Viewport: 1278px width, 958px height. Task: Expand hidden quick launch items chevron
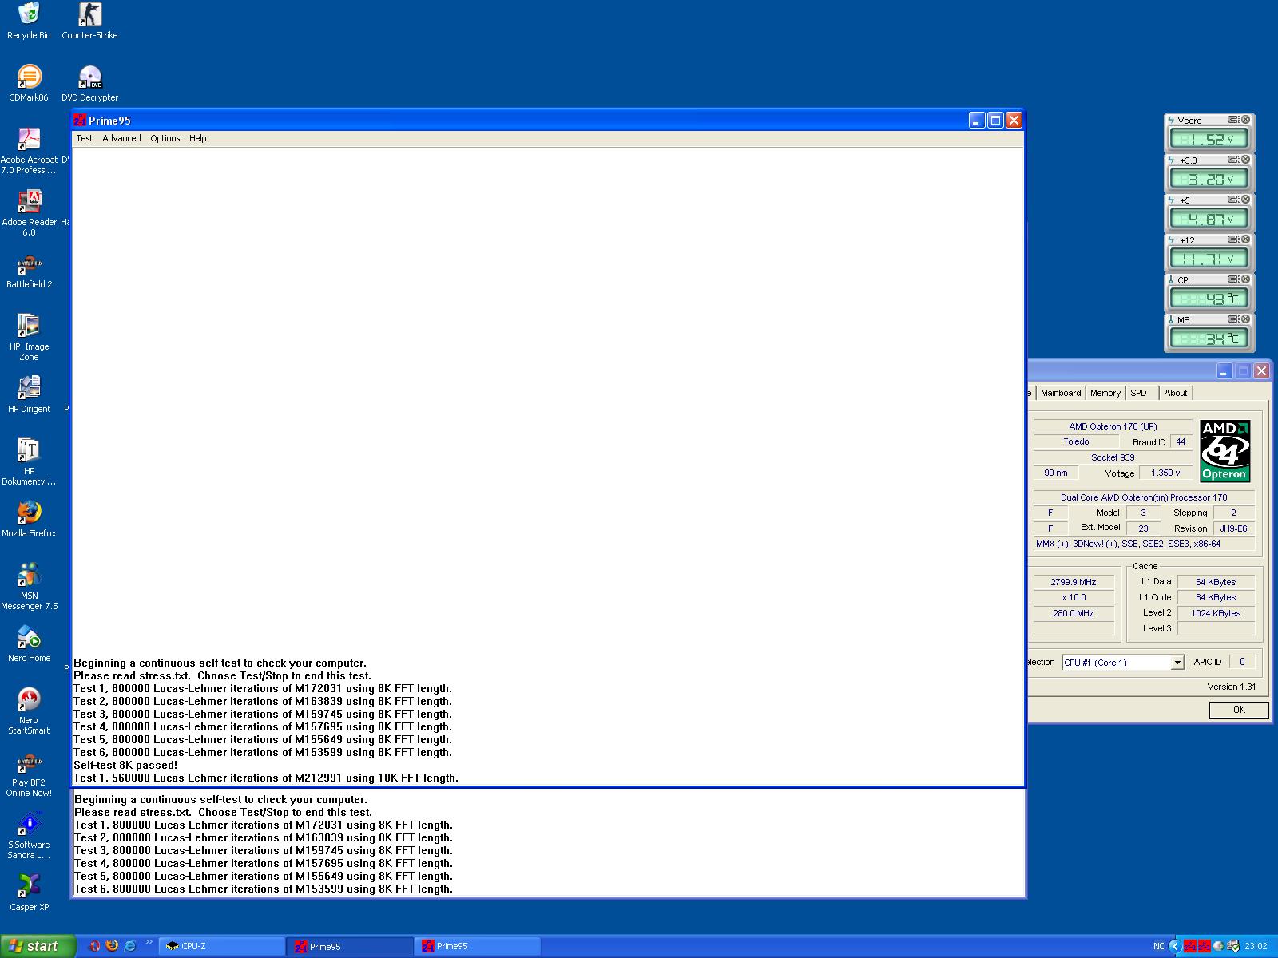[149, 943]
